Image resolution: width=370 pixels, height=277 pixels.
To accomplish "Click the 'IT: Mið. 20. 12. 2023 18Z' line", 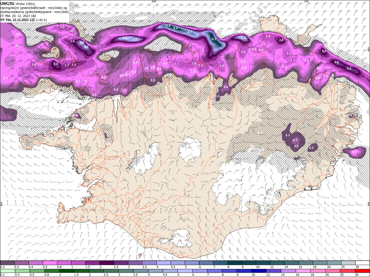I will pos(18,16).
